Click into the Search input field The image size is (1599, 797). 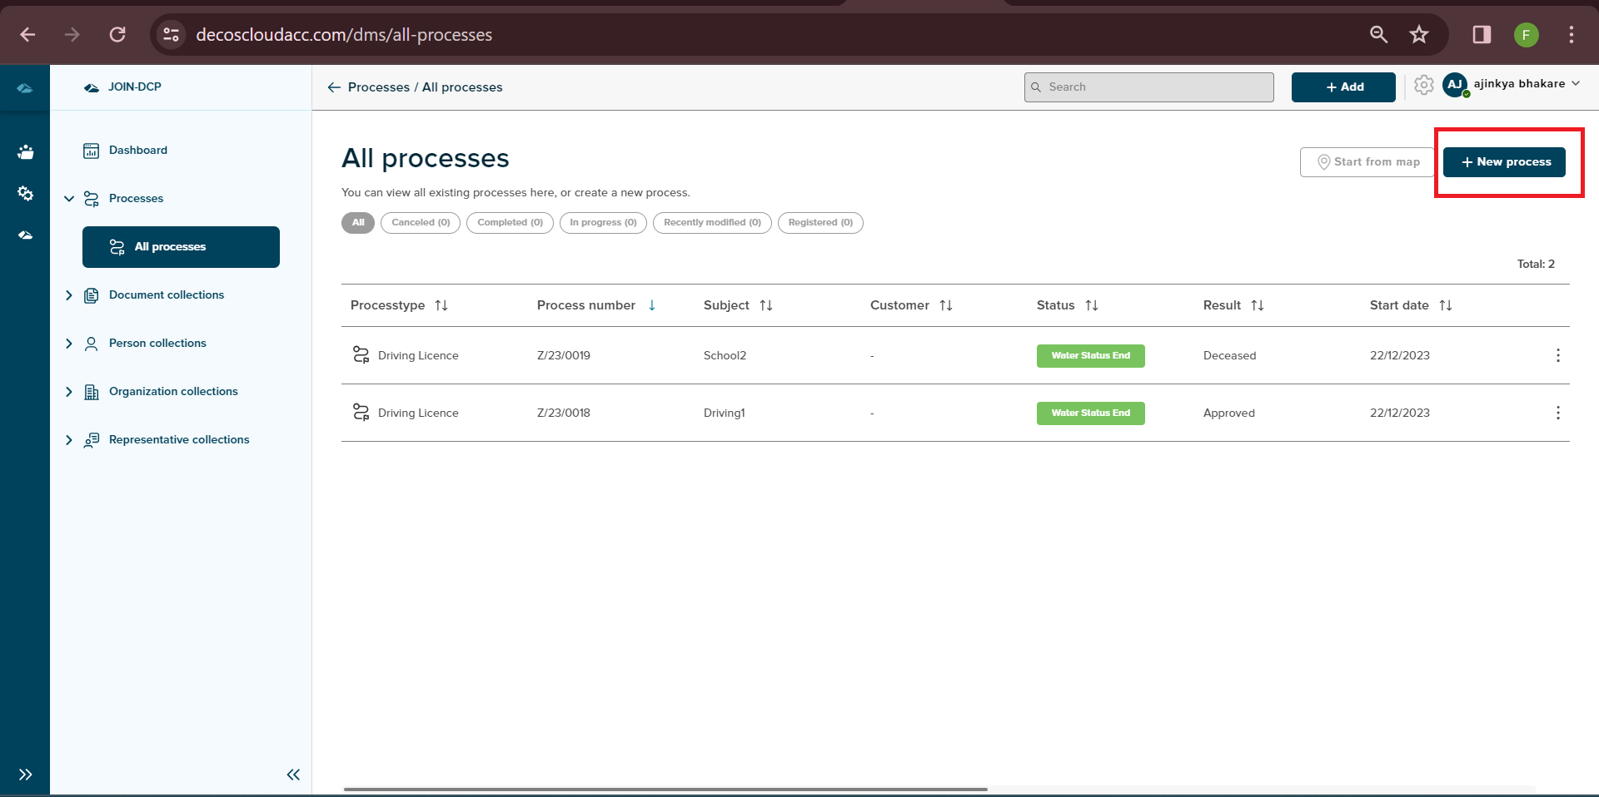[x=1149, y=87]
